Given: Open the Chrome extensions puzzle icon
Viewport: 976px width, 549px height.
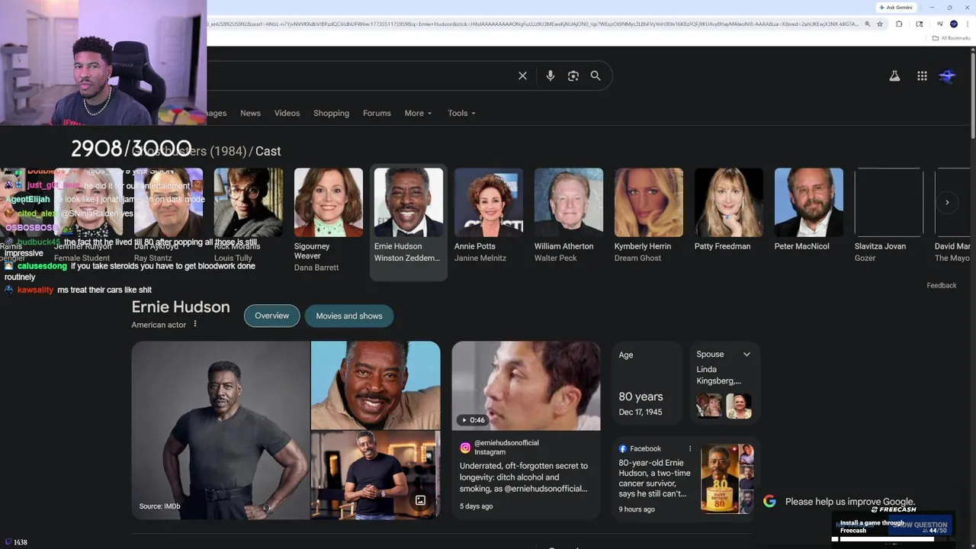Looking at the screenshot, I should 899,24.
